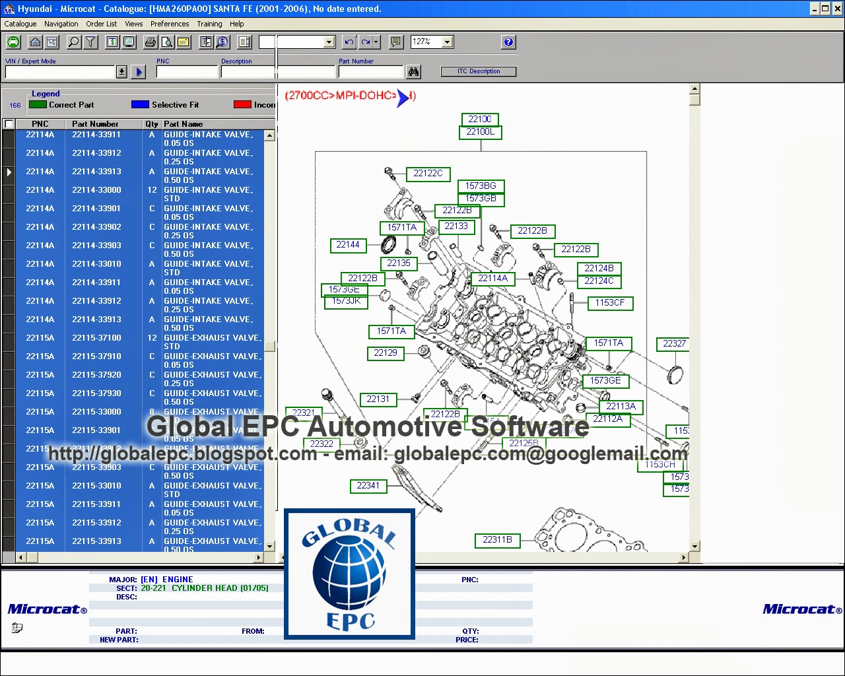This screenshot has width=845, height=676.
Task: Click the Selective Fit blue legend swatch
Action: pos(140,104)
